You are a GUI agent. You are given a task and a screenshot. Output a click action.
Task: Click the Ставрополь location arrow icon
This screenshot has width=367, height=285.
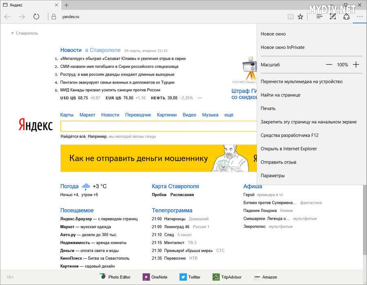12,33
